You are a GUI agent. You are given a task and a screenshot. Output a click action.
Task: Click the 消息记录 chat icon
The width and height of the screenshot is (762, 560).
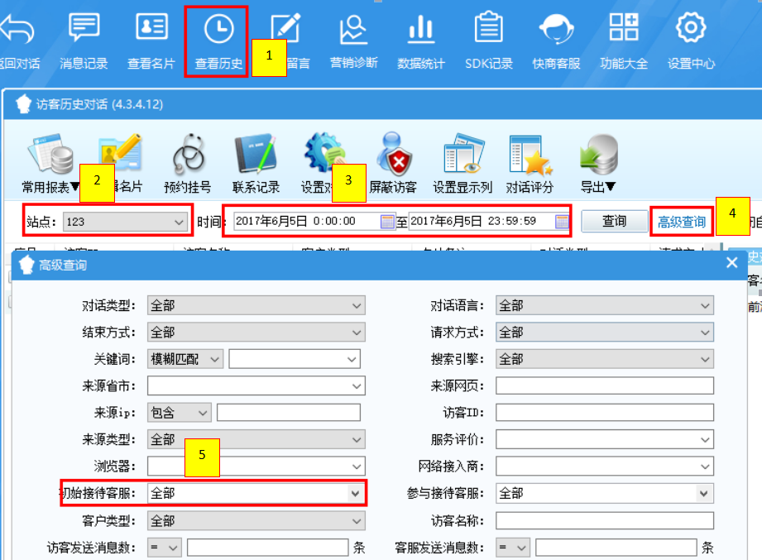click(84, 31)
